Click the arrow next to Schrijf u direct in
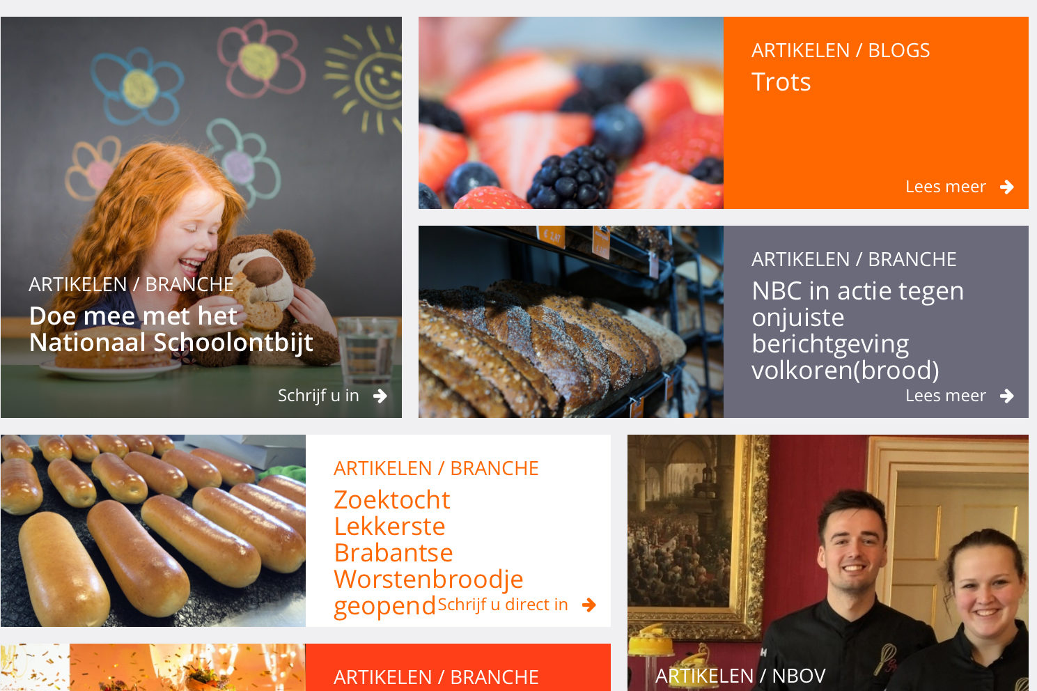Viewport: 1037px width, 691px height. click(x=588, y=605)
